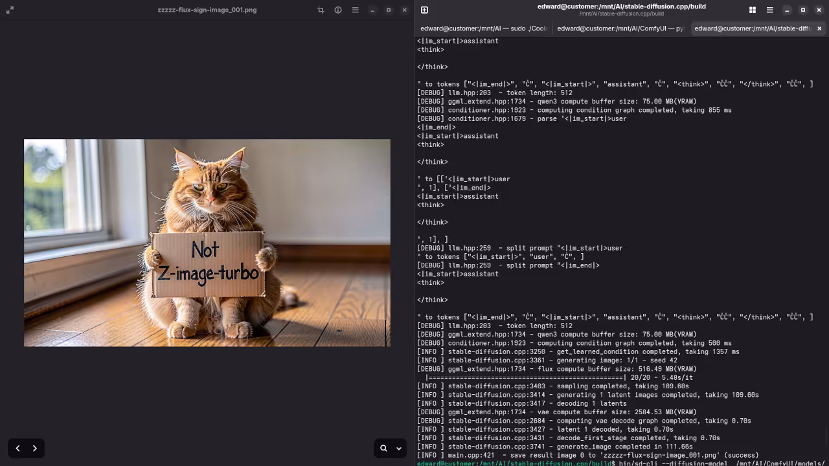
Task: Show the terminal tab overview grid
Action: tap(753, 10)
